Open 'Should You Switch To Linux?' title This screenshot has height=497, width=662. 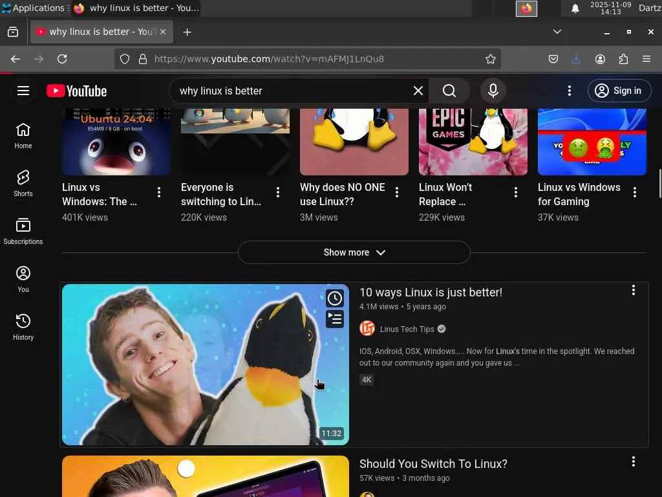[433, 463]
